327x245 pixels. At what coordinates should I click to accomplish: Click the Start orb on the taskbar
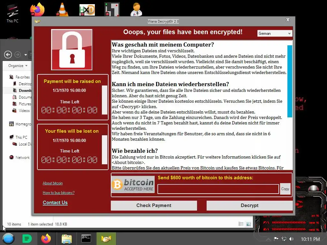tap(8, 239)
